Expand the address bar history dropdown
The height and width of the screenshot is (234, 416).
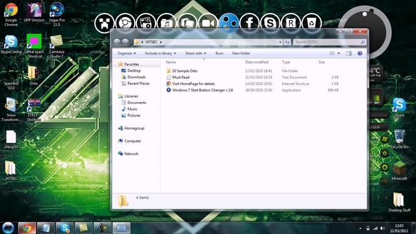tap(280, 42)
